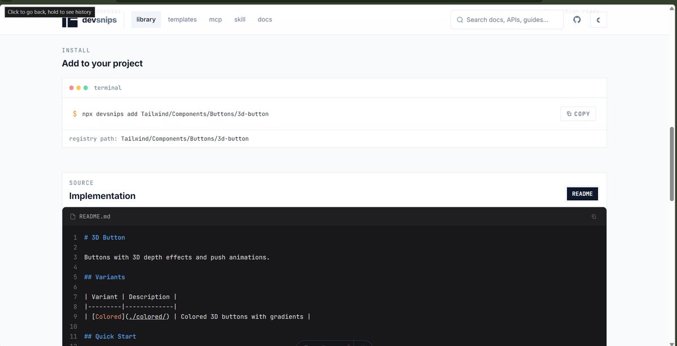The width and height of the screenshot is (677, 346).
Task: Click the '| Variant | Description |' line
Action: point(131,297)
